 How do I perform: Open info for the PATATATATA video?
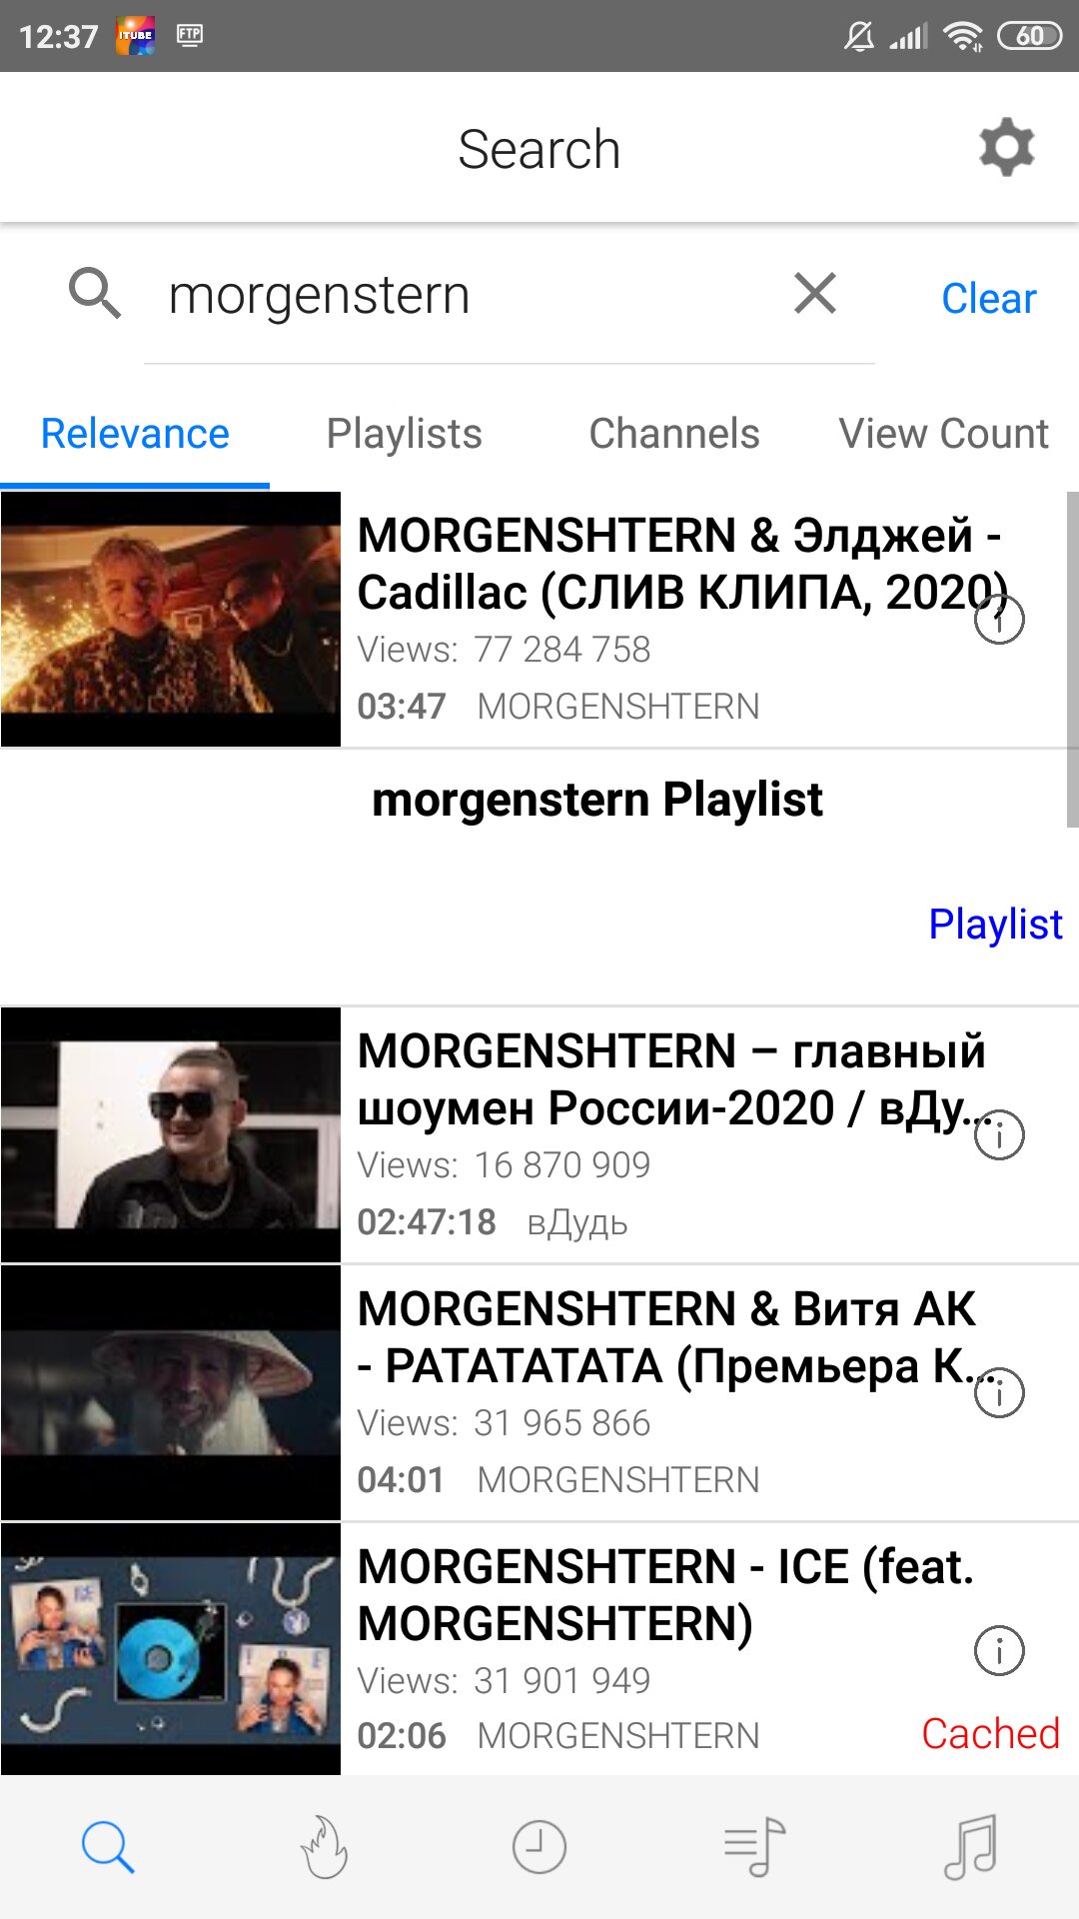point(999,1393)
